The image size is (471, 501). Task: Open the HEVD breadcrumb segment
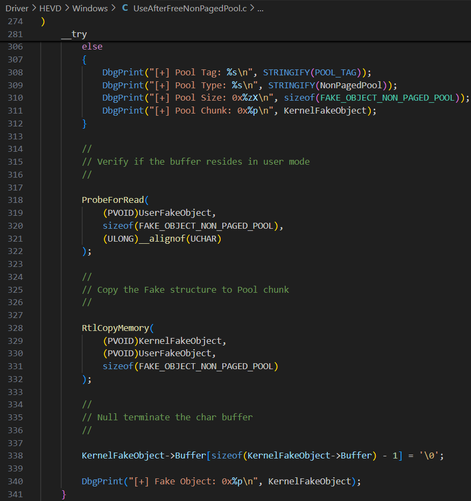point(50,8)
